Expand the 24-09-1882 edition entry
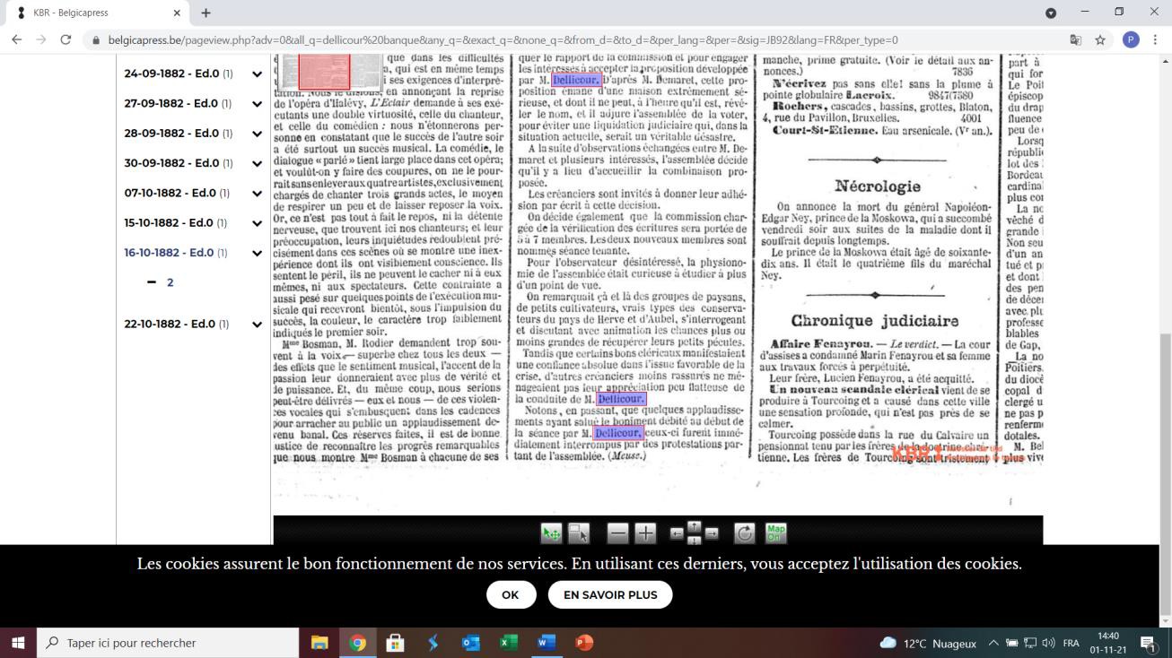 [258, 74]
